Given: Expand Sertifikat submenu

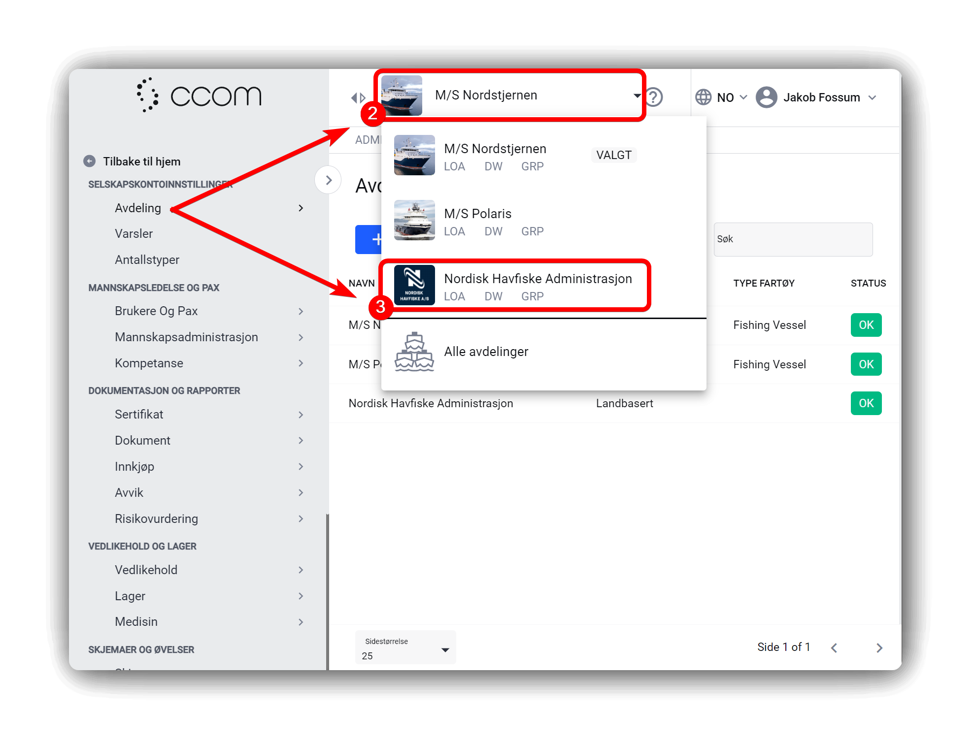Looking at the screenshot, I should (x=301, y=415).
